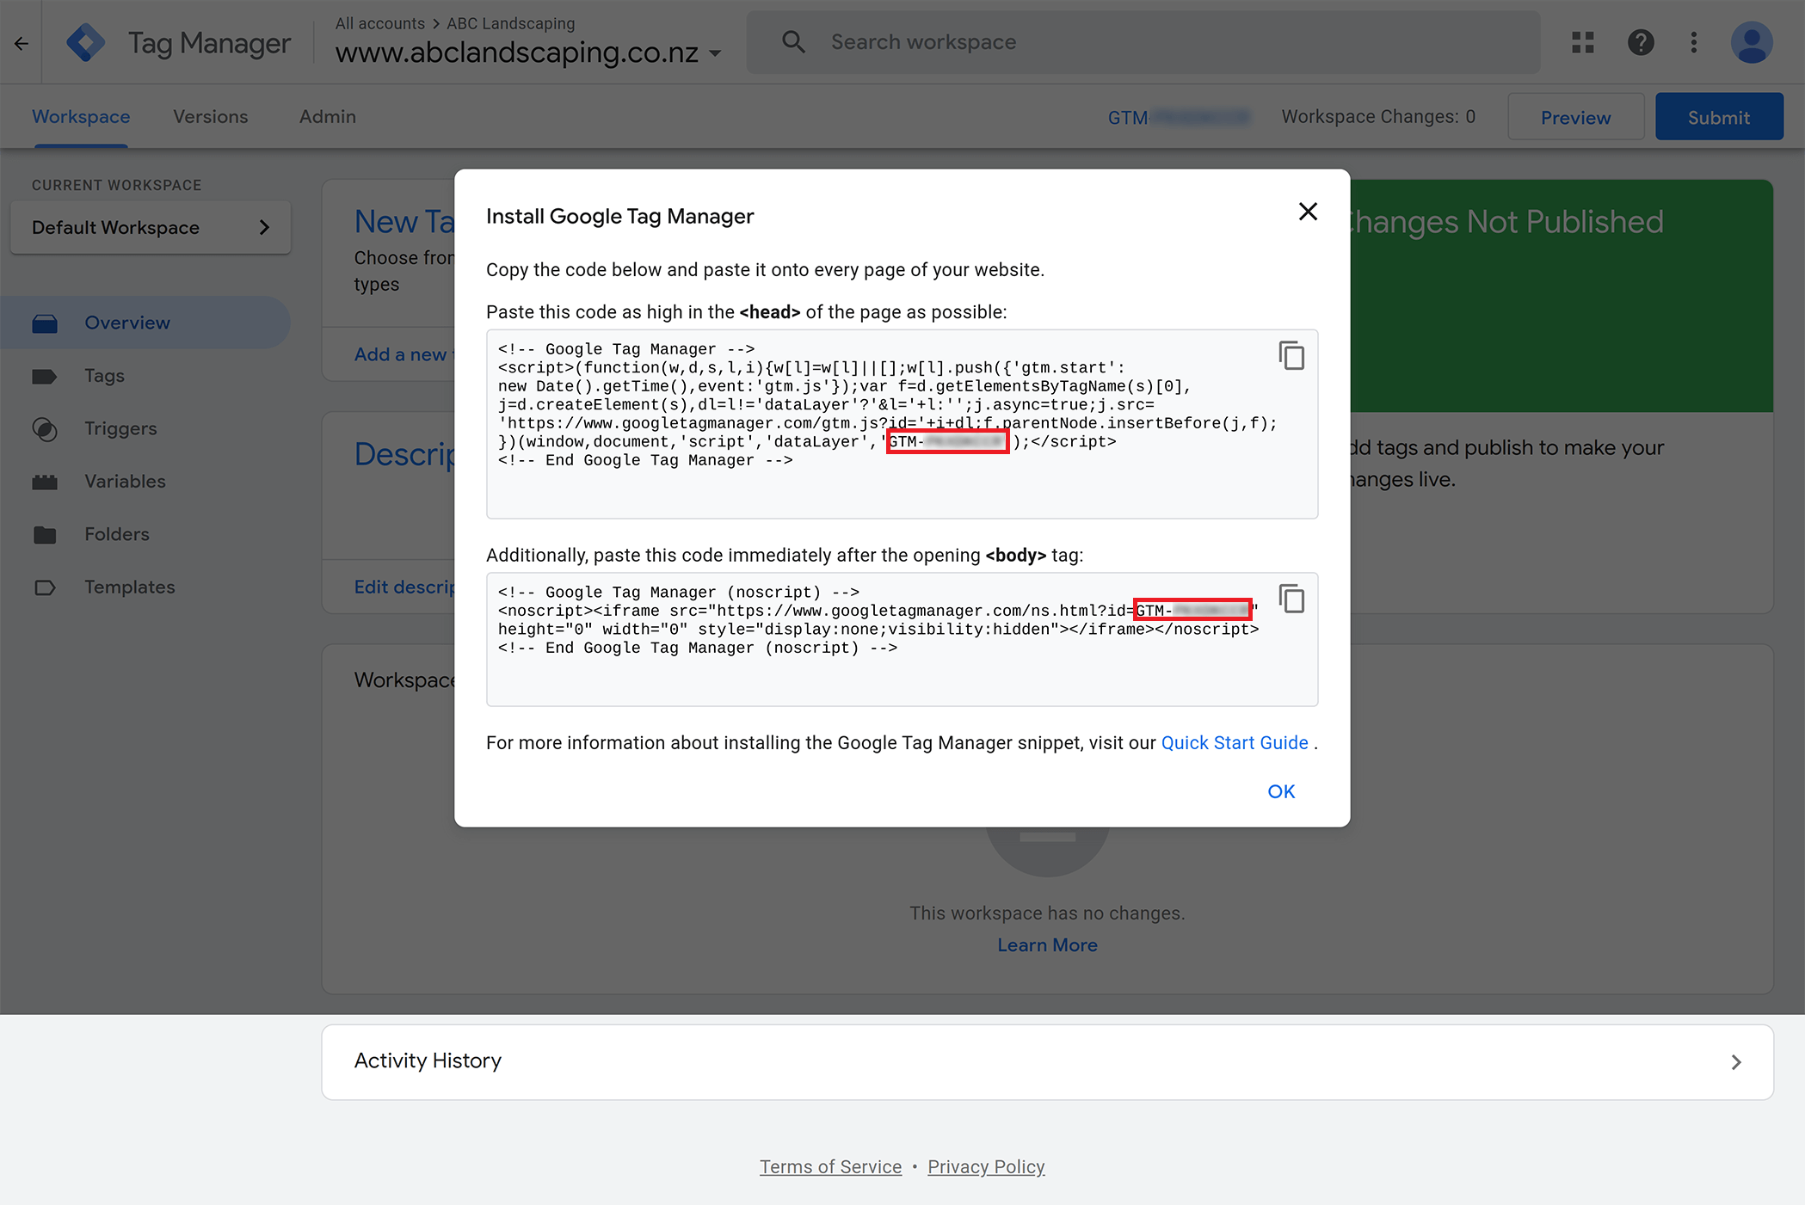Click the Preview button
The height and width of the screenshot is (1205, 1805).
(1575, 117)
